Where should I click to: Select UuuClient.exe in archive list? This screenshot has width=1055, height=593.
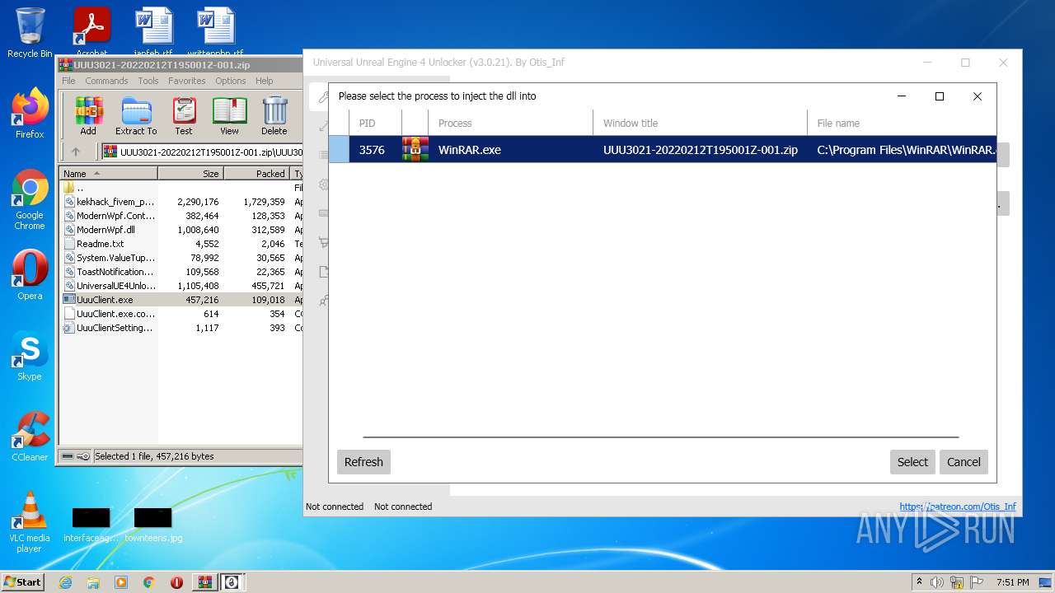(181, 300)
